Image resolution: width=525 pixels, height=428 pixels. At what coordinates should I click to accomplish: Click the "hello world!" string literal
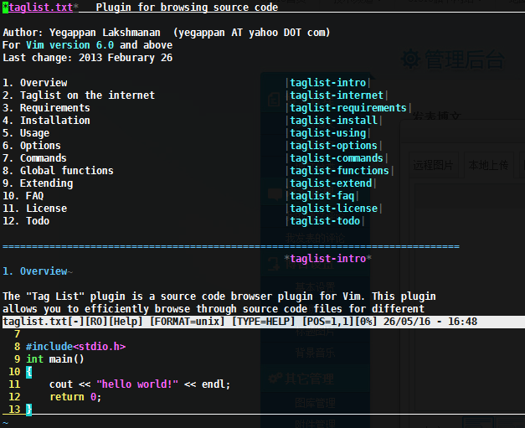[x=137, y=384]
